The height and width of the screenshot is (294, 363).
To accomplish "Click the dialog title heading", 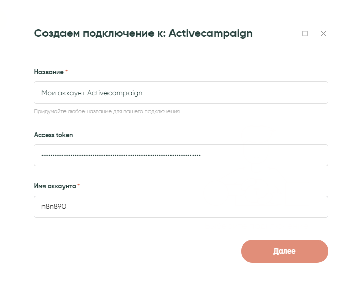I will (143, 34).
